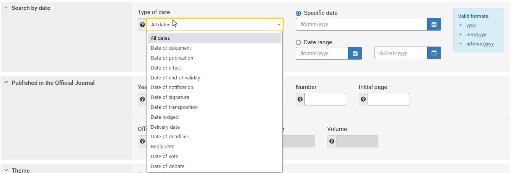Screen dimensions: 513x173
Task: Select Date of vote from dropdown
Action: [164, 157]
